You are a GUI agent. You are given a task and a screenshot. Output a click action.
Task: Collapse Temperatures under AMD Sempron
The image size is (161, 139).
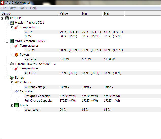click(12, 46)
